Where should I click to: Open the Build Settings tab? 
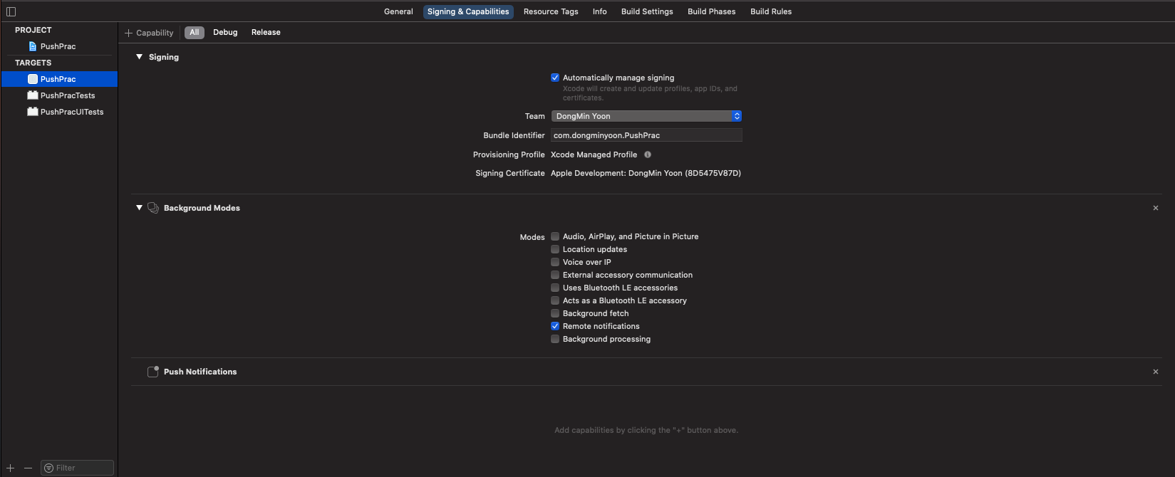[x=647, y=11]
